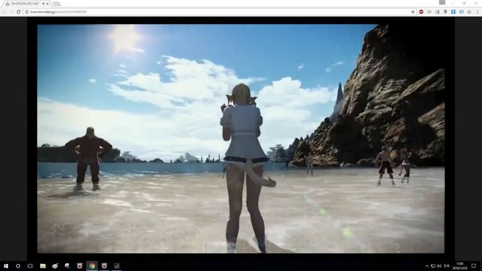Close the Final Fantasy browser tab

tap(48, 4)
